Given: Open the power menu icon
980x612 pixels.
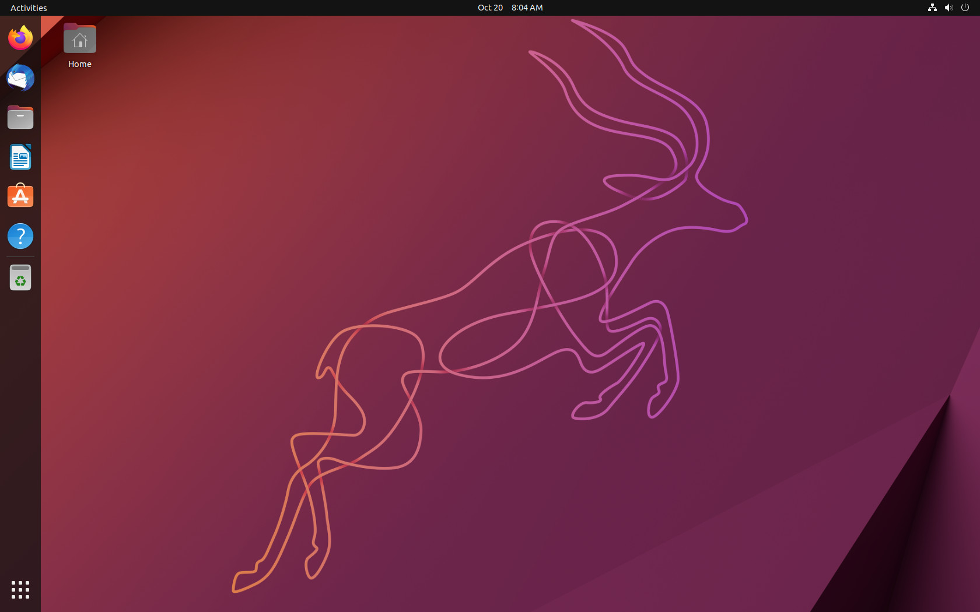Looking at the screenshot, I should [x=965, y=8].
